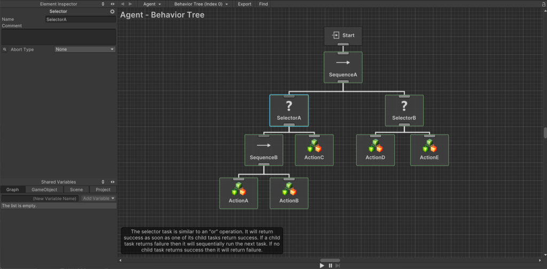Screen dimensions: 547x269
Task: Click the New Variable Name field
Action: pyautogui.click(x=40, y=198)
